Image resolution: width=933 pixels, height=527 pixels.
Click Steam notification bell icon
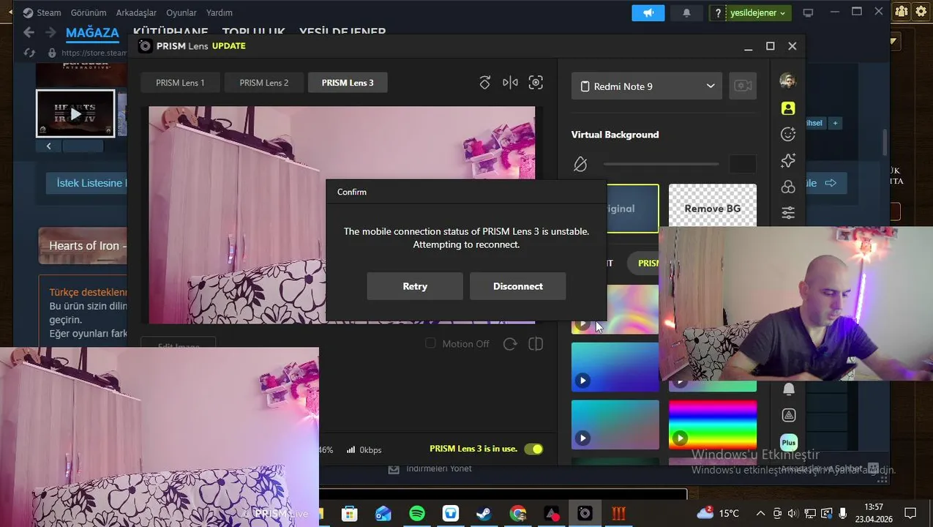pos(686,13)
